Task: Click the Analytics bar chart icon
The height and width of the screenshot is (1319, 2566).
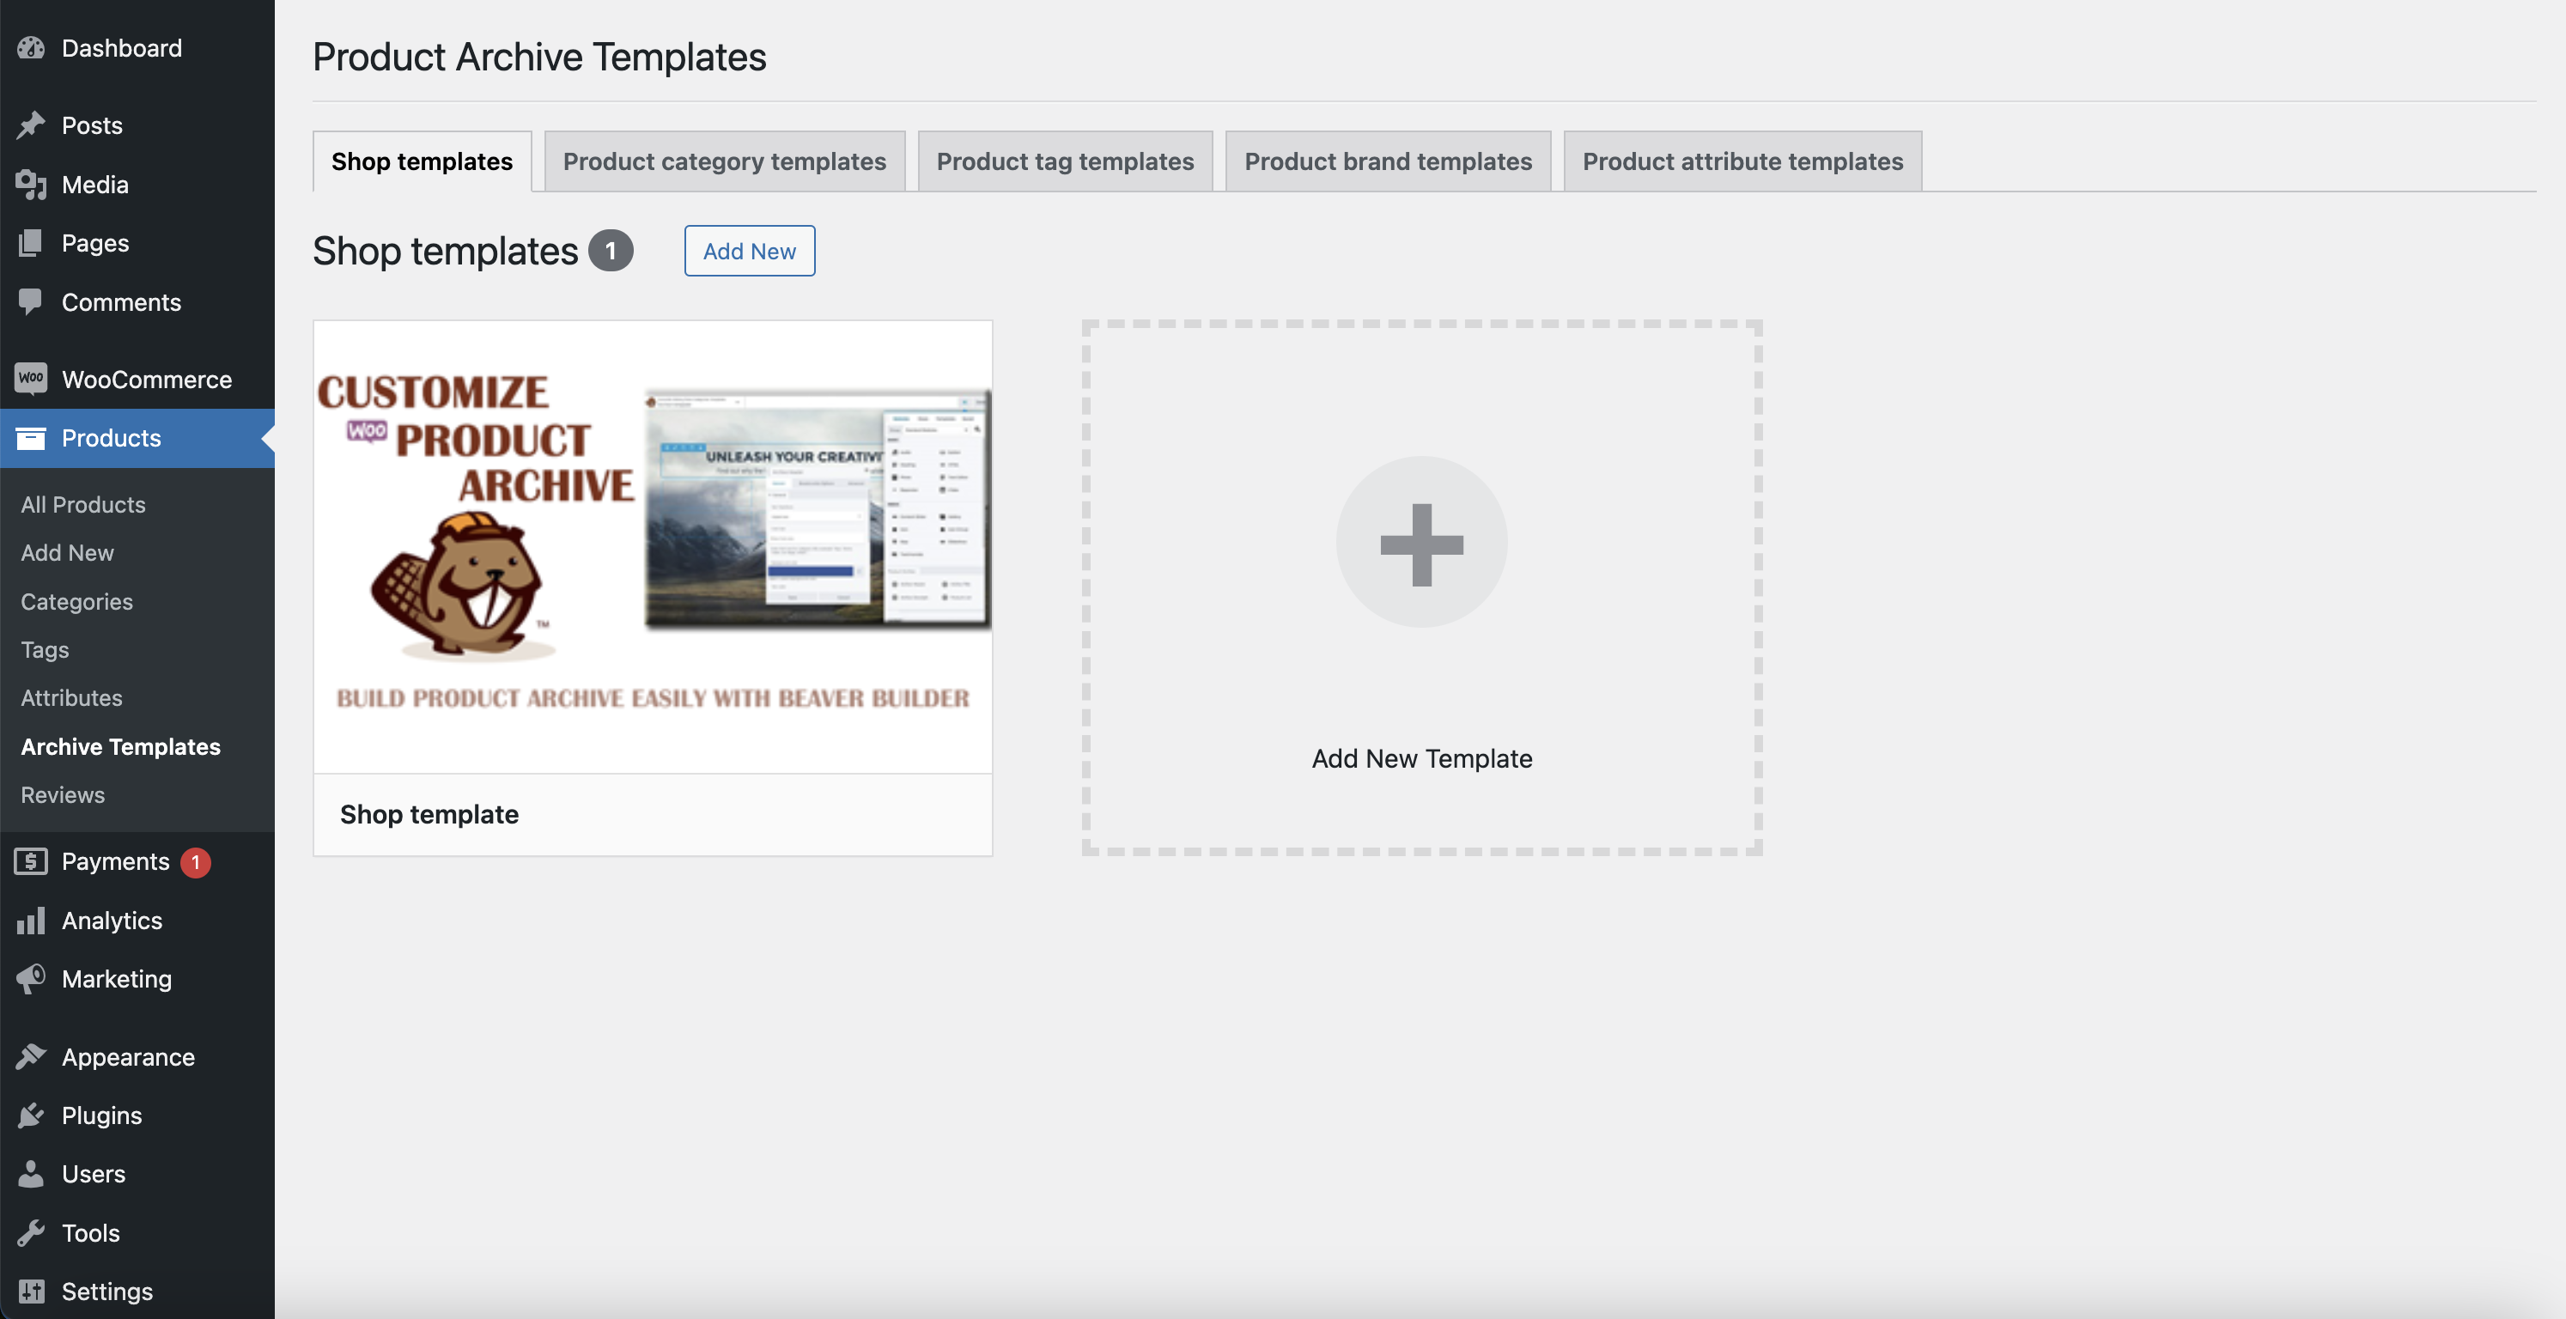Action: coord(31,921)
